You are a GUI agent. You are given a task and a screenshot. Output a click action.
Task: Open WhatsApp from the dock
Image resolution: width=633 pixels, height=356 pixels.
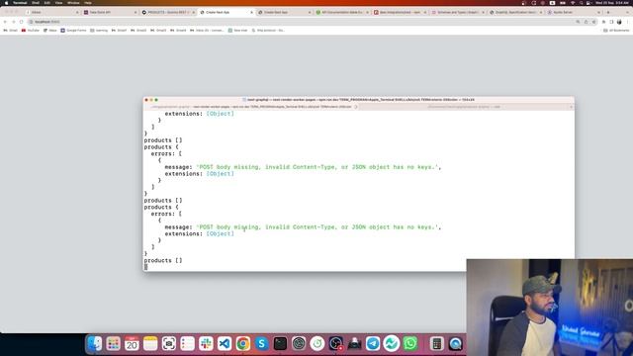coord(410,343)
